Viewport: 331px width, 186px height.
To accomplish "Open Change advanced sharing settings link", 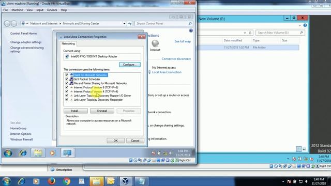I will [x=27, y=50].
